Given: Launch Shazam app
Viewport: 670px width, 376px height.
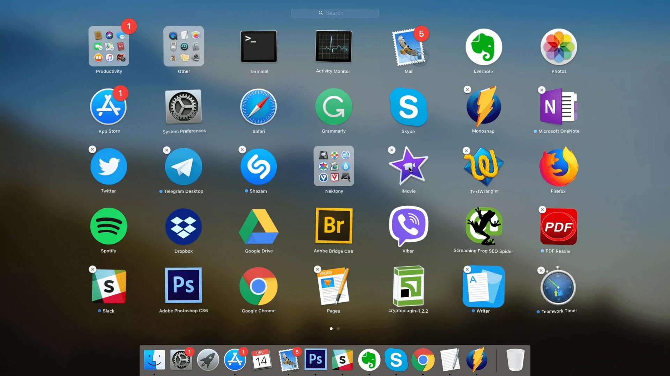Looking at the screenshot, I should point(259,166).
